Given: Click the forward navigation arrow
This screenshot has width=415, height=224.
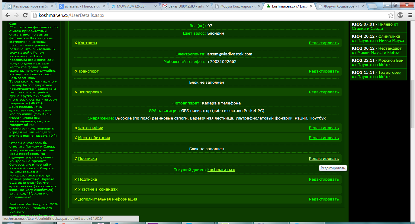Looking at the screenshot, I should [16, 15].
